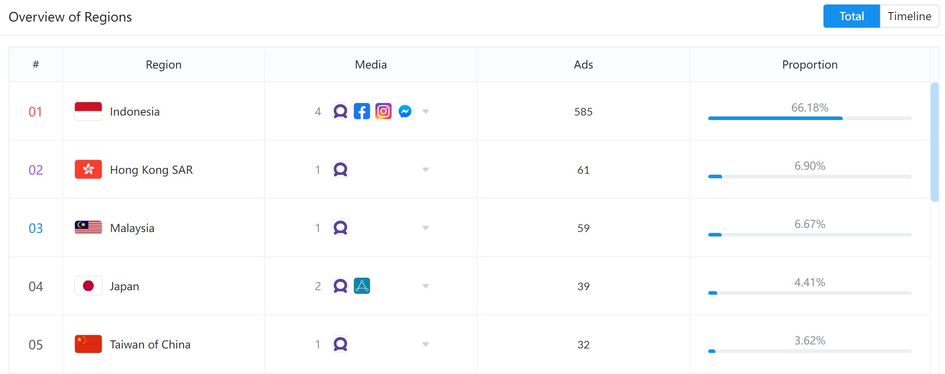The image size is (945, 374).
Task: Click the Overview of Regions heading
Action: point(70,17)
